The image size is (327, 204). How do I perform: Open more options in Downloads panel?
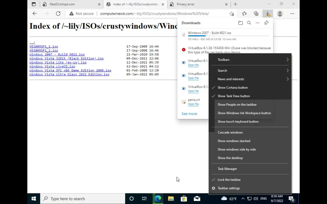pos(258,23)
